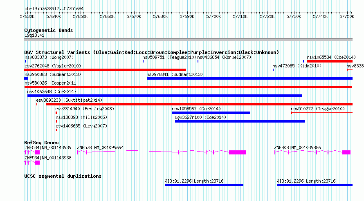The width and height of the screenshot is (364, 201).
Task: Select the blue nsv1058567 (Coe2014) bar
Action: point(211,113)
